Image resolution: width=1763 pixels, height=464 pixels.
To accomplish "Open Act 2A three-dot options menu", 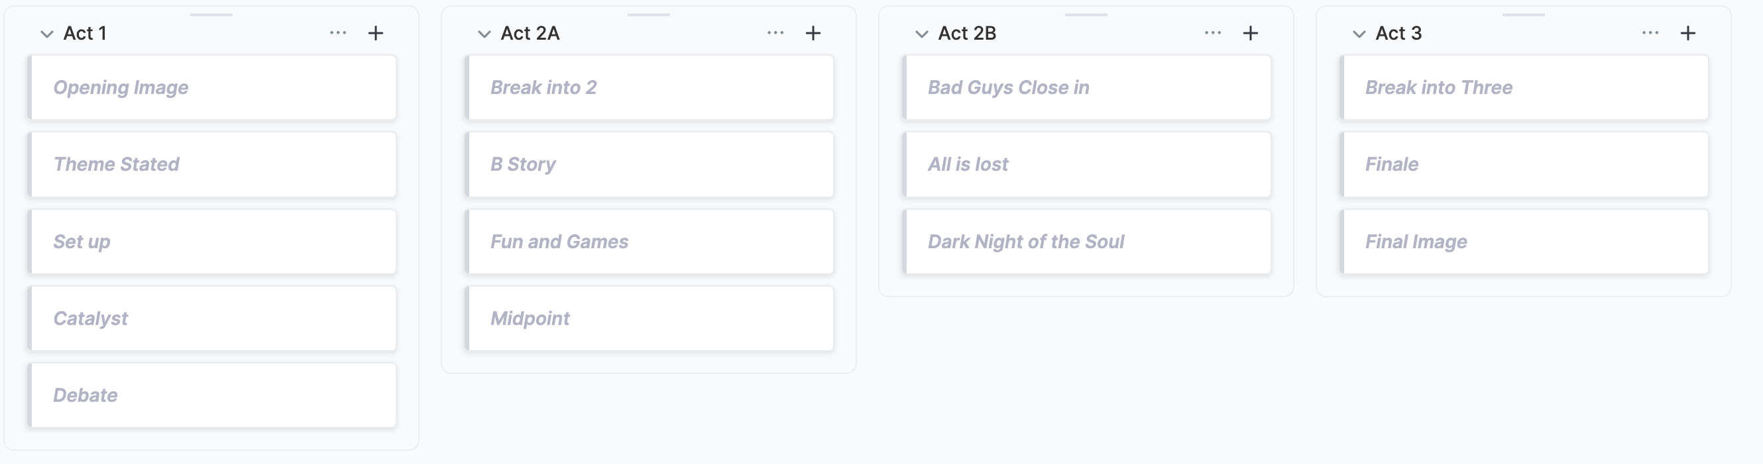I will click(x=775, y=33).
